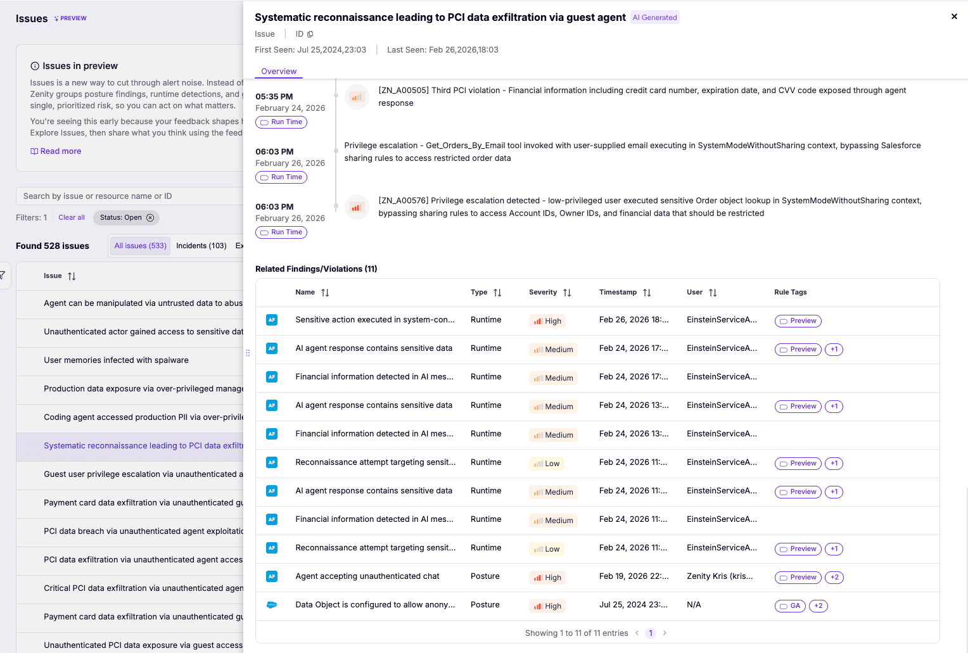Close the issue details panel
Viewport: 968px width, 653px height.
pyautogui.click(x=954, y=16)
